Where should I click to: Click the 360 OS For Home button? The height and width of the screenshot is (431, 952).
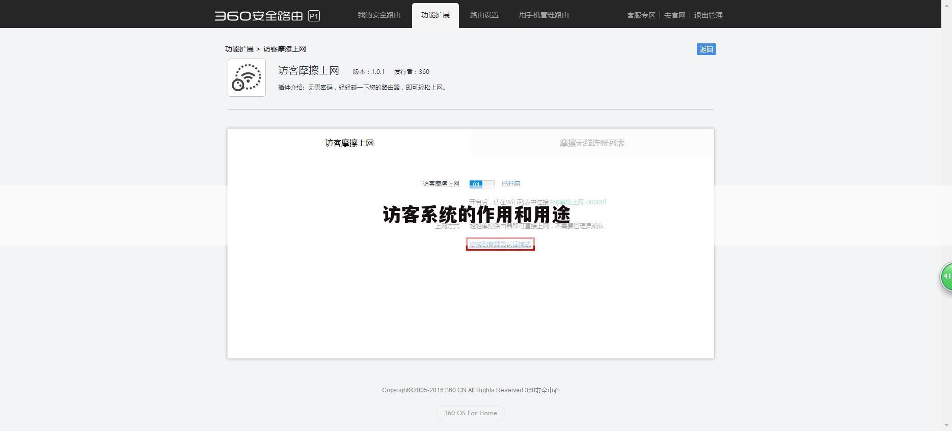click(471, 413)
